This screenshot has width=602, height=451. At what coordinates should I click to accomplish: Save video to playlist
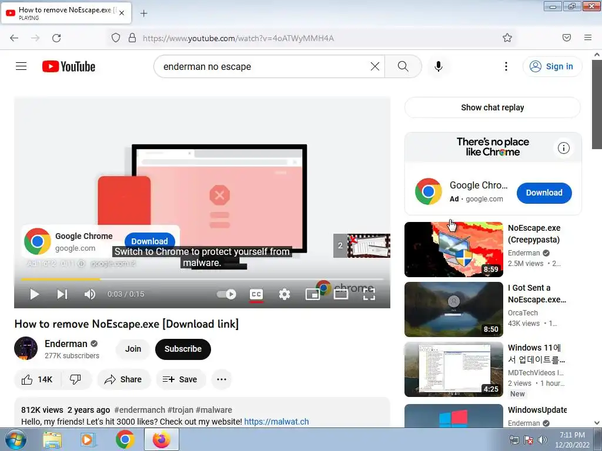180,379
